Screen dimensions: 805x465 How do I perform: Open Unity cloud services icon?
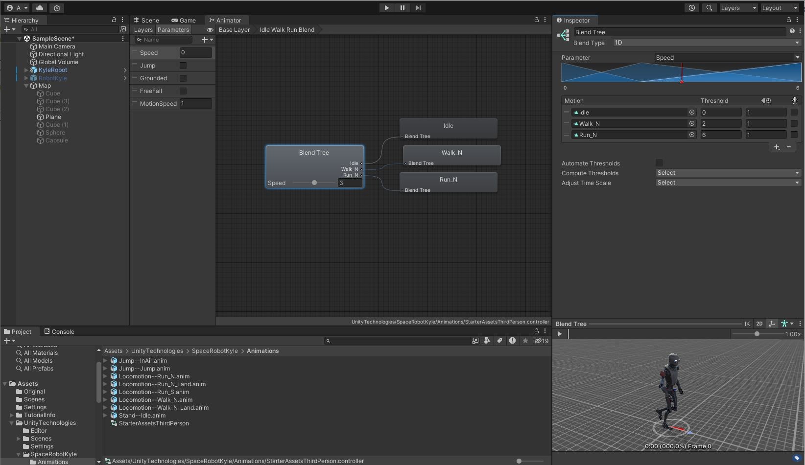pyautogui.click(x=40, y=8)
